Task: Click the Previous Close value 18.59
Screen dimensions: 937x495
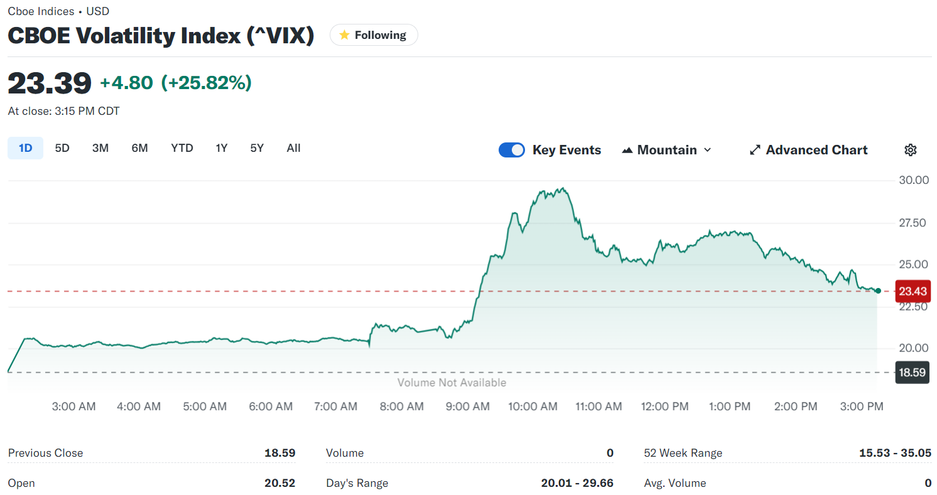Action: tap(280, 453)
